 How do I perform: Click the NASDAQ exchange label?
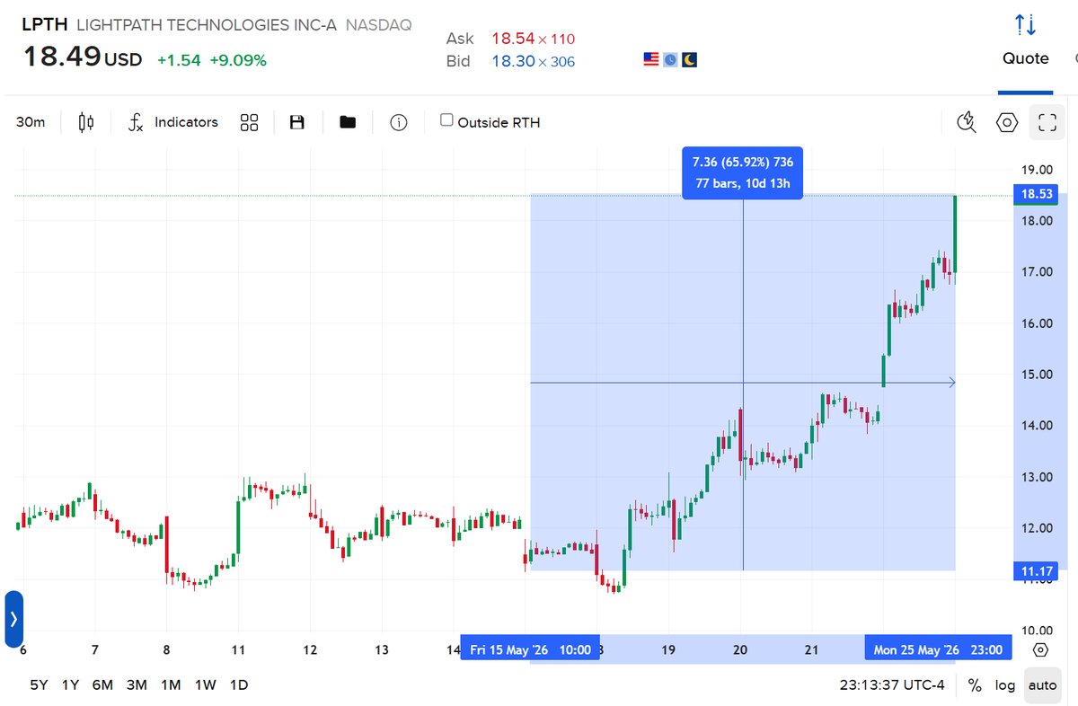tap(378, 25)
